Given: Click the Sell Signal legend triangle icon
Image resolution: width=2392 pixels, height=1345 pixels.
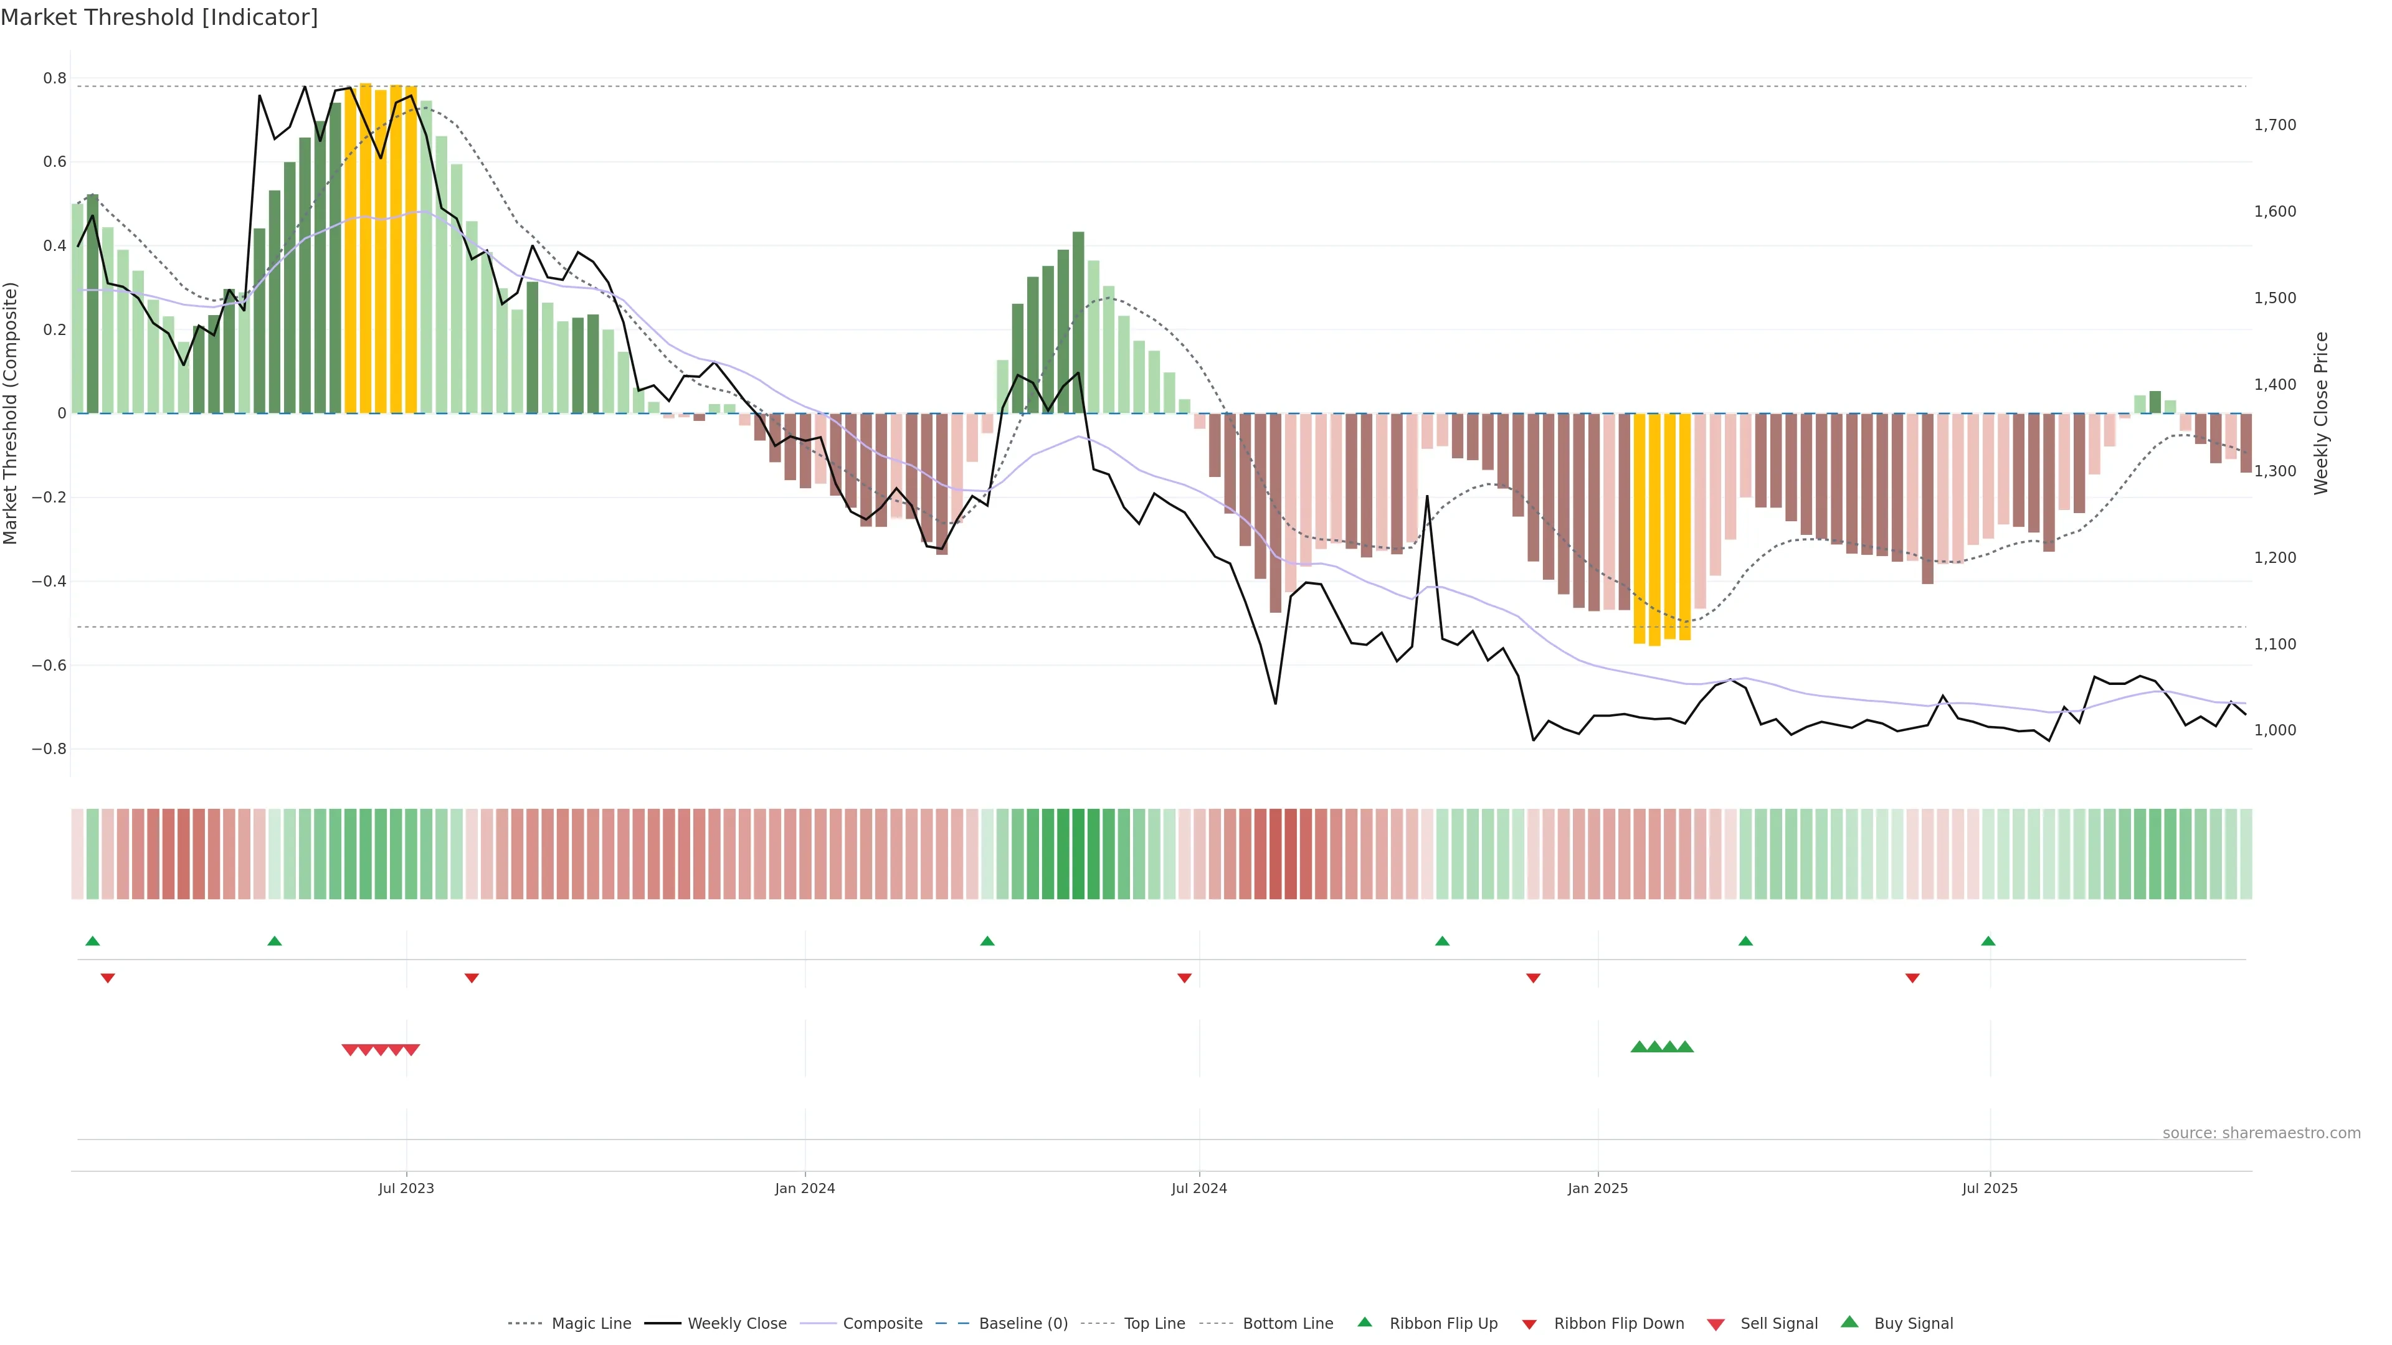Looking at the screenshot, I should (1715, 1324).
